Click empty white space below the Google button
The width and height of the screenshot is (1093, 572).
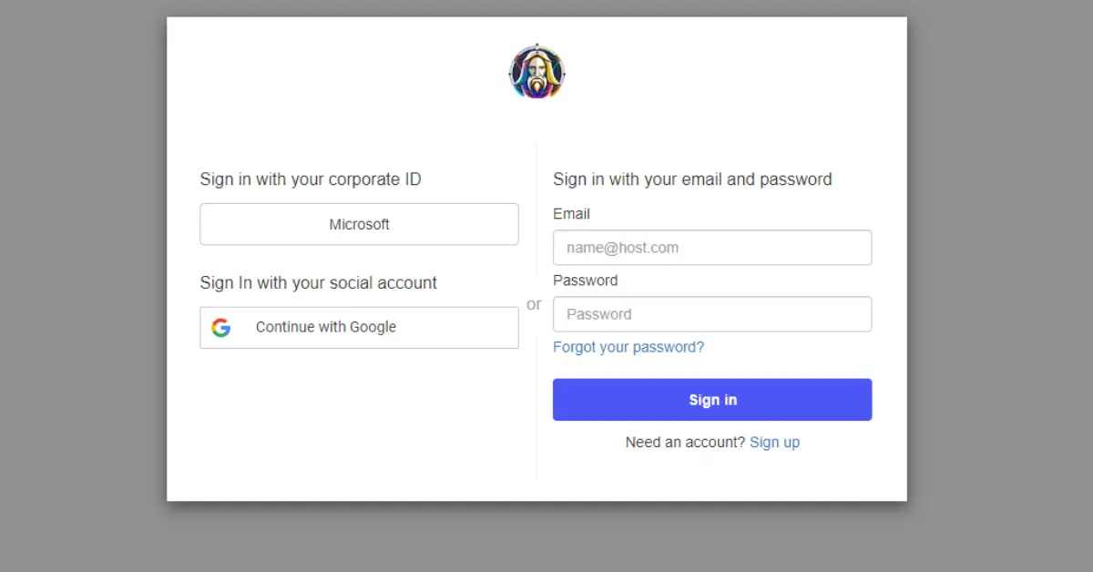click(359, 419)
